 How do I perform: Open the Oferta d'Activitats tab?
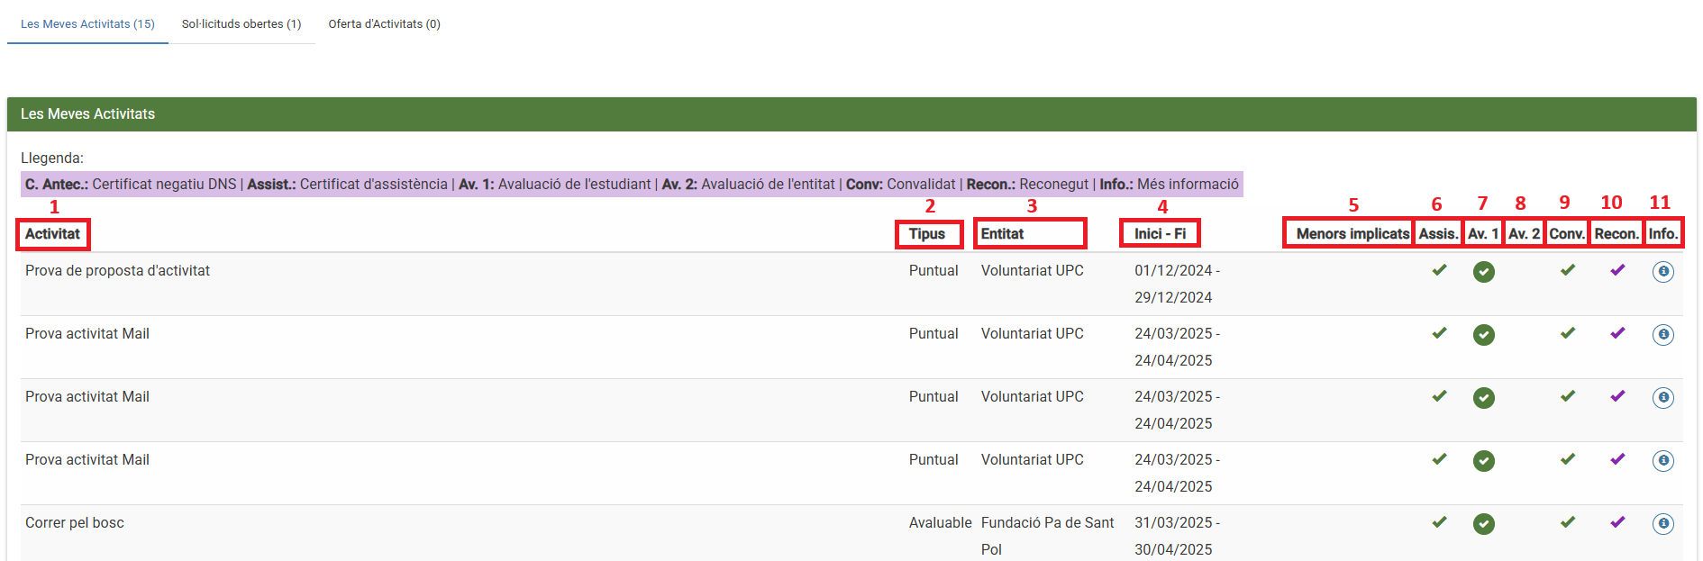tap(384, 24)
